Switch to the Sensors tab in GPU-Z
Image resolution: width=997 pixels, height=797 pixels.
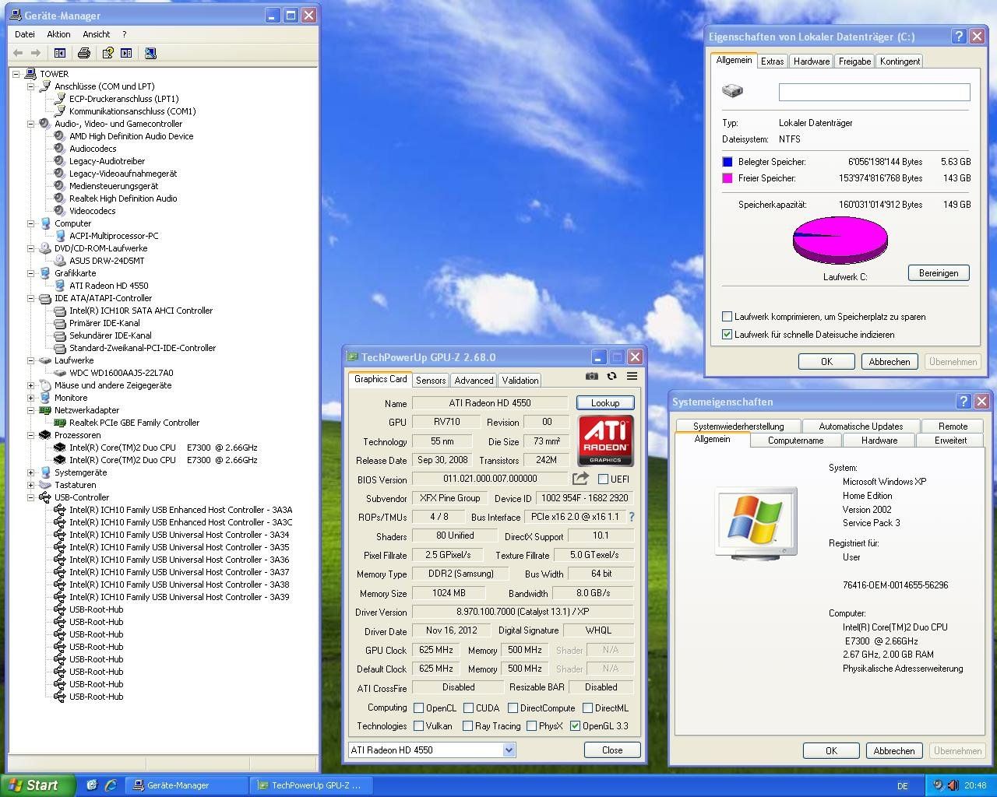[431, 381]
